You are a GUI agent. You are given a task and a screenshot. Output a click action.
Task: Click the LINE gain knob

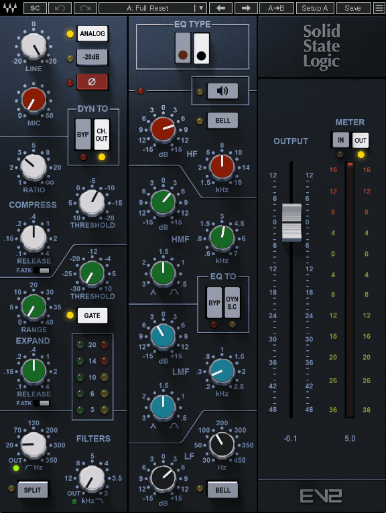[x=34, y=46]
